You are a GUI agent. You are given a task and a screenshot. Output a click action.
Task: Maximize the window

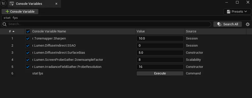(x=237, y=2)
